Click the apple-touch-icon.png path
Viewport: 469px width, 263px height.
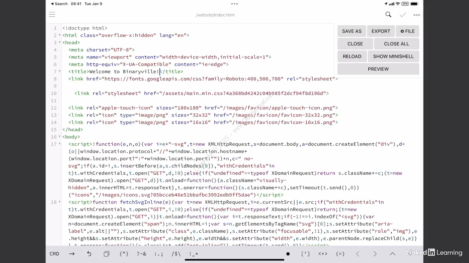click(x=278, y=108)
